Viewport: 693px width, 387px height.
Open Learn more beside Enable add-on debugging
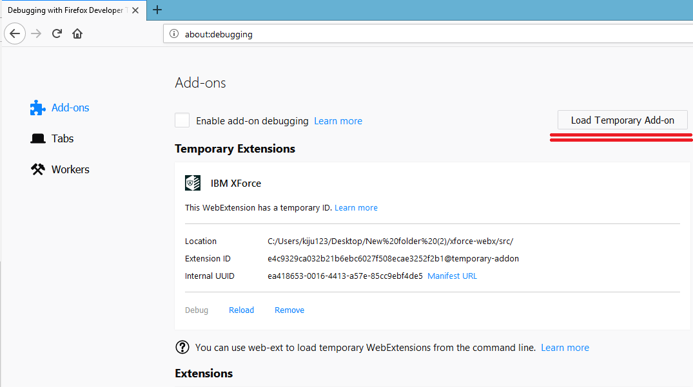(x=338, y=121)
